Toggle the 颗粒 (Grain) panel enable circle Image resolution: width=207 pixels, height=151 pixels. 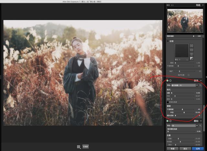(168, 121)
